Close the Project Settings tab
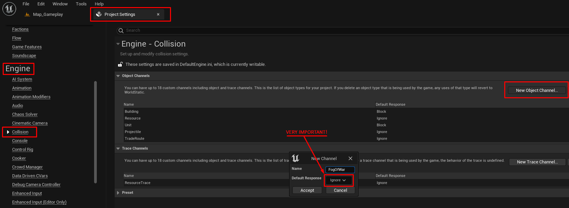 coord(158,15)
